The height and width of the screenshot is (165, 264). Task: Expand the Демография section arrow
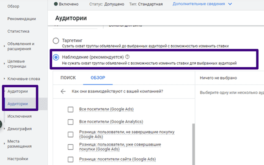[x=4, y=129]
